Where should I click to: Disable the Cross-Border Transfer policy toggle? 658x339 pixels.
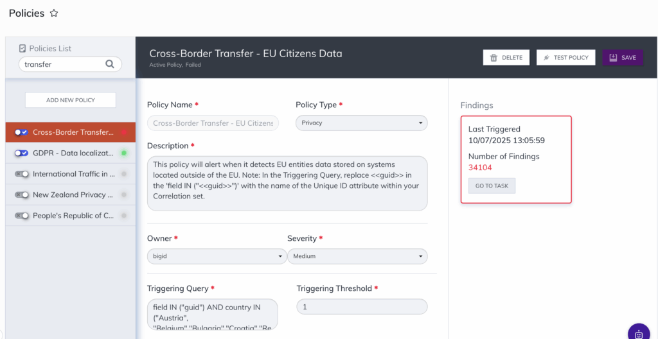(22, 132)
